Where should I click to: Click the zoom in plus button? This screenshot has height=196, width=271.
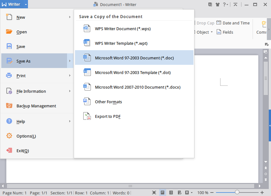point(262,193)
